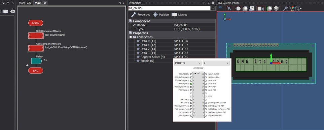Click the BEGIN flowchart node
The width and height of the screenshot is (324, 130).
pyautogui.click(x=36, y=23)
